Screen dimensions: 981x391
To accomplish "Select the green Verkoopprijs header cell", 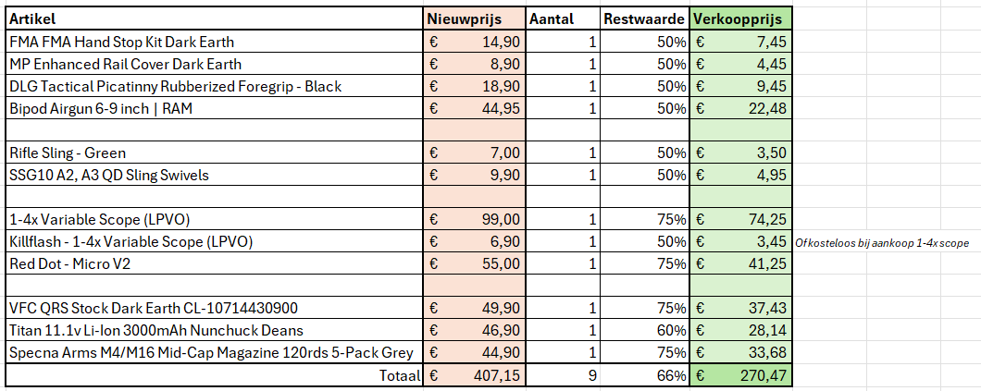I will tap(741, 19).
